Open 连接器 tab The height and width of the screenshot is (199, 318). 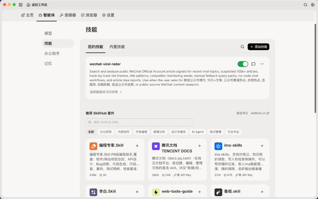[x=68, y=15]
